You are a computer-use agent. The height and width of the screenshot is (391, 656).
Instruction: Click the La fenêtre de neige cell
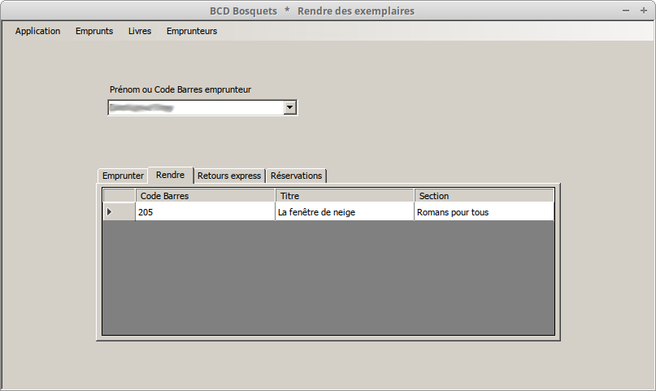tap(345, 212)
